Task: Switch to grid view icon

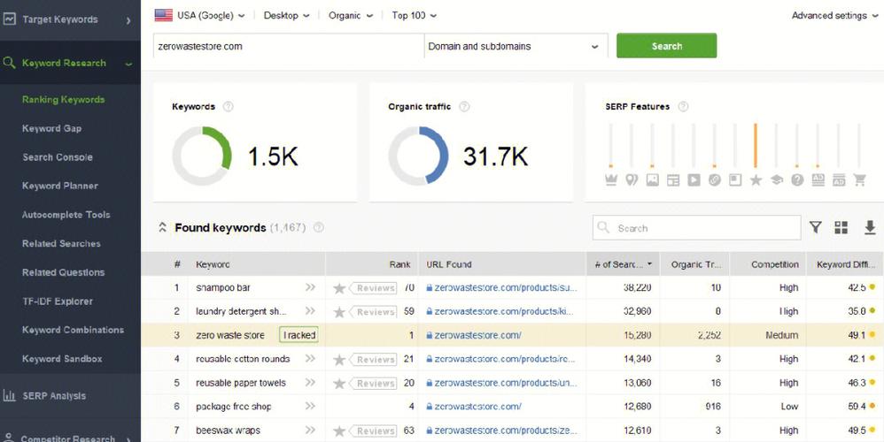Action: click(x=841, y=227)
